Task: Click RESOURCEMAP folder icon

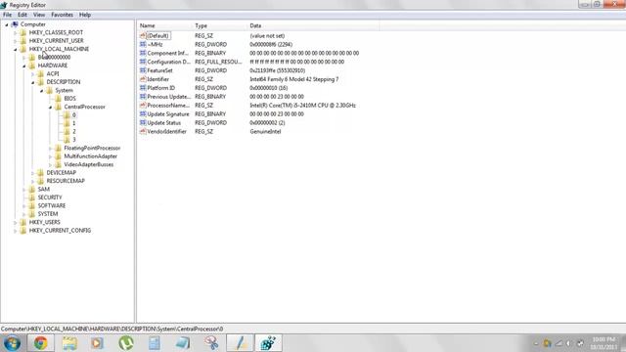Action: (x=40, y=181)
